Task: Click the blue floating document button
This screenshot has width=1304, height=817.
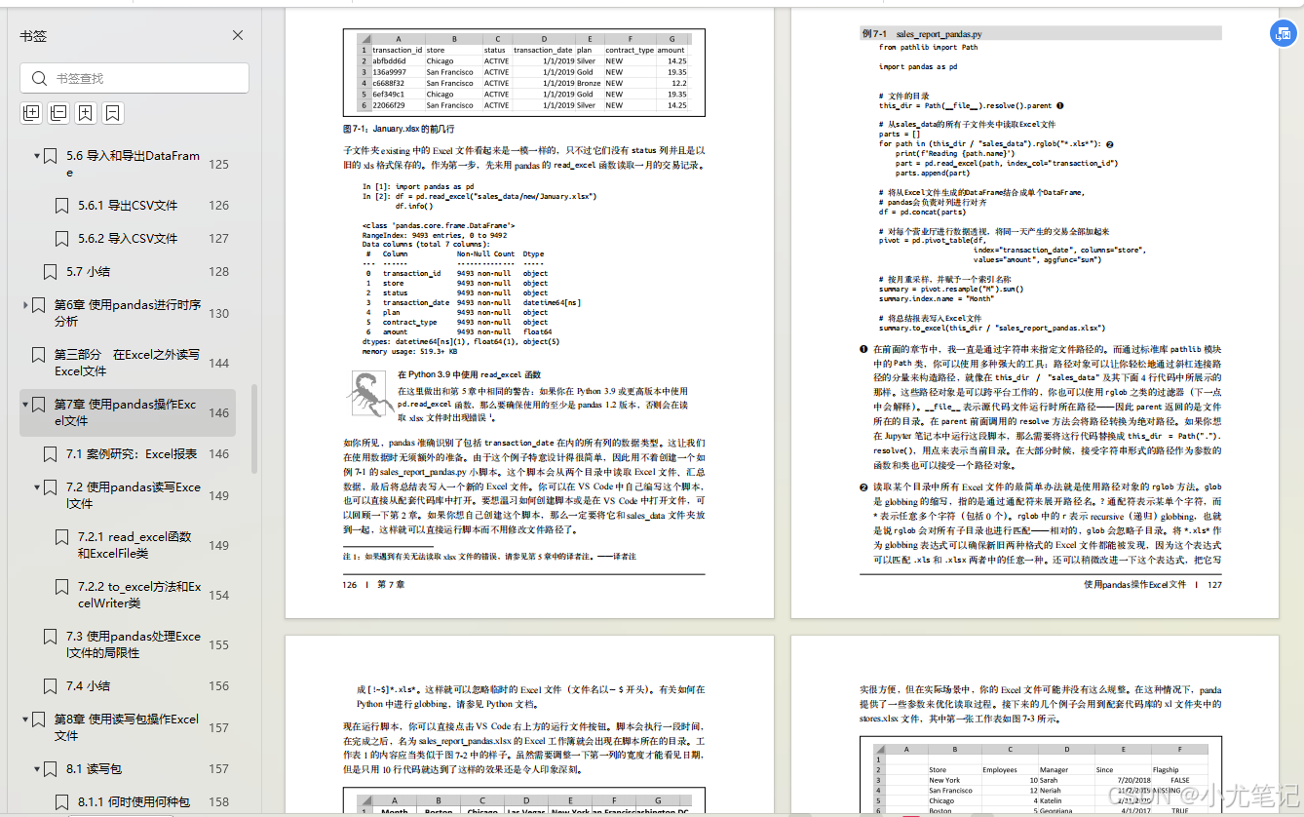Action: [1283, 34]
